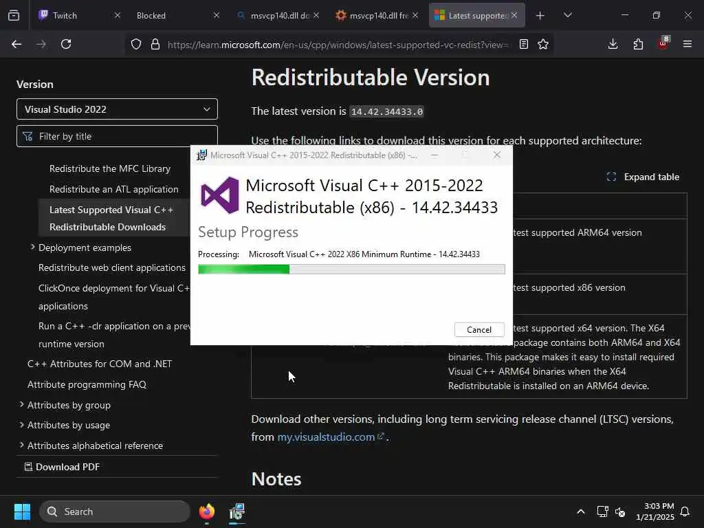The image size is (704, 528).
Task: Click installer title bar icon
Action: pyautogui.click(x=202, y=155)
